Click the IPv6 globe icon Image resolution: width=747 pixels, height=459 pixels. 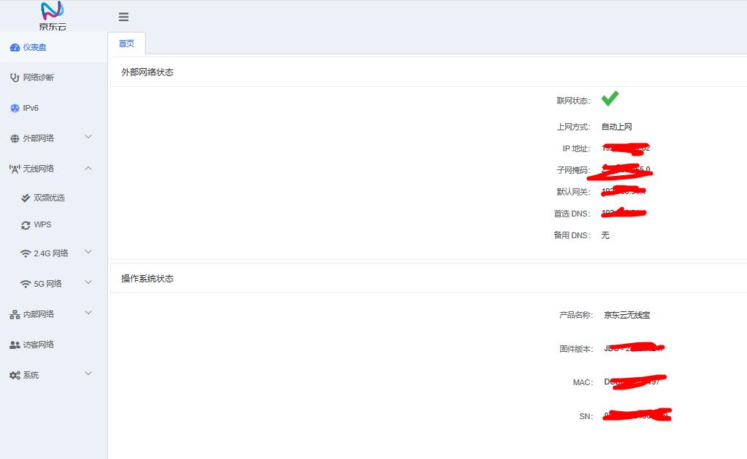14,108
